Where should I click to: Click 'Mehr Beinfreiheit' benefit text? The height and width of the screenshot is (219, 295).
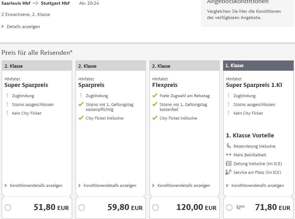[250, 155]
